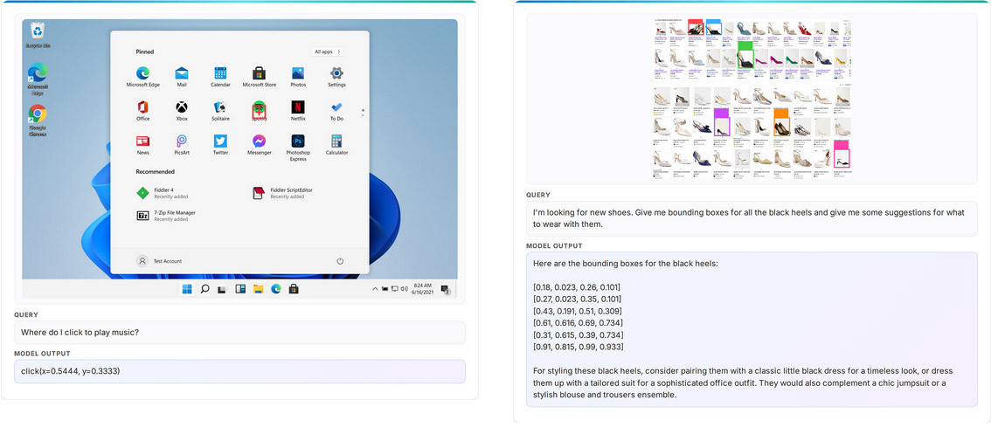Launch the PicsArt app icon

(182, 143)
